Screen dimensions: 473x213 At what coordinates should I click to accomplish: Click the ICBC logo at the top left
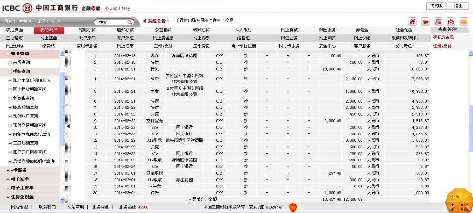[x=17, y=7]
